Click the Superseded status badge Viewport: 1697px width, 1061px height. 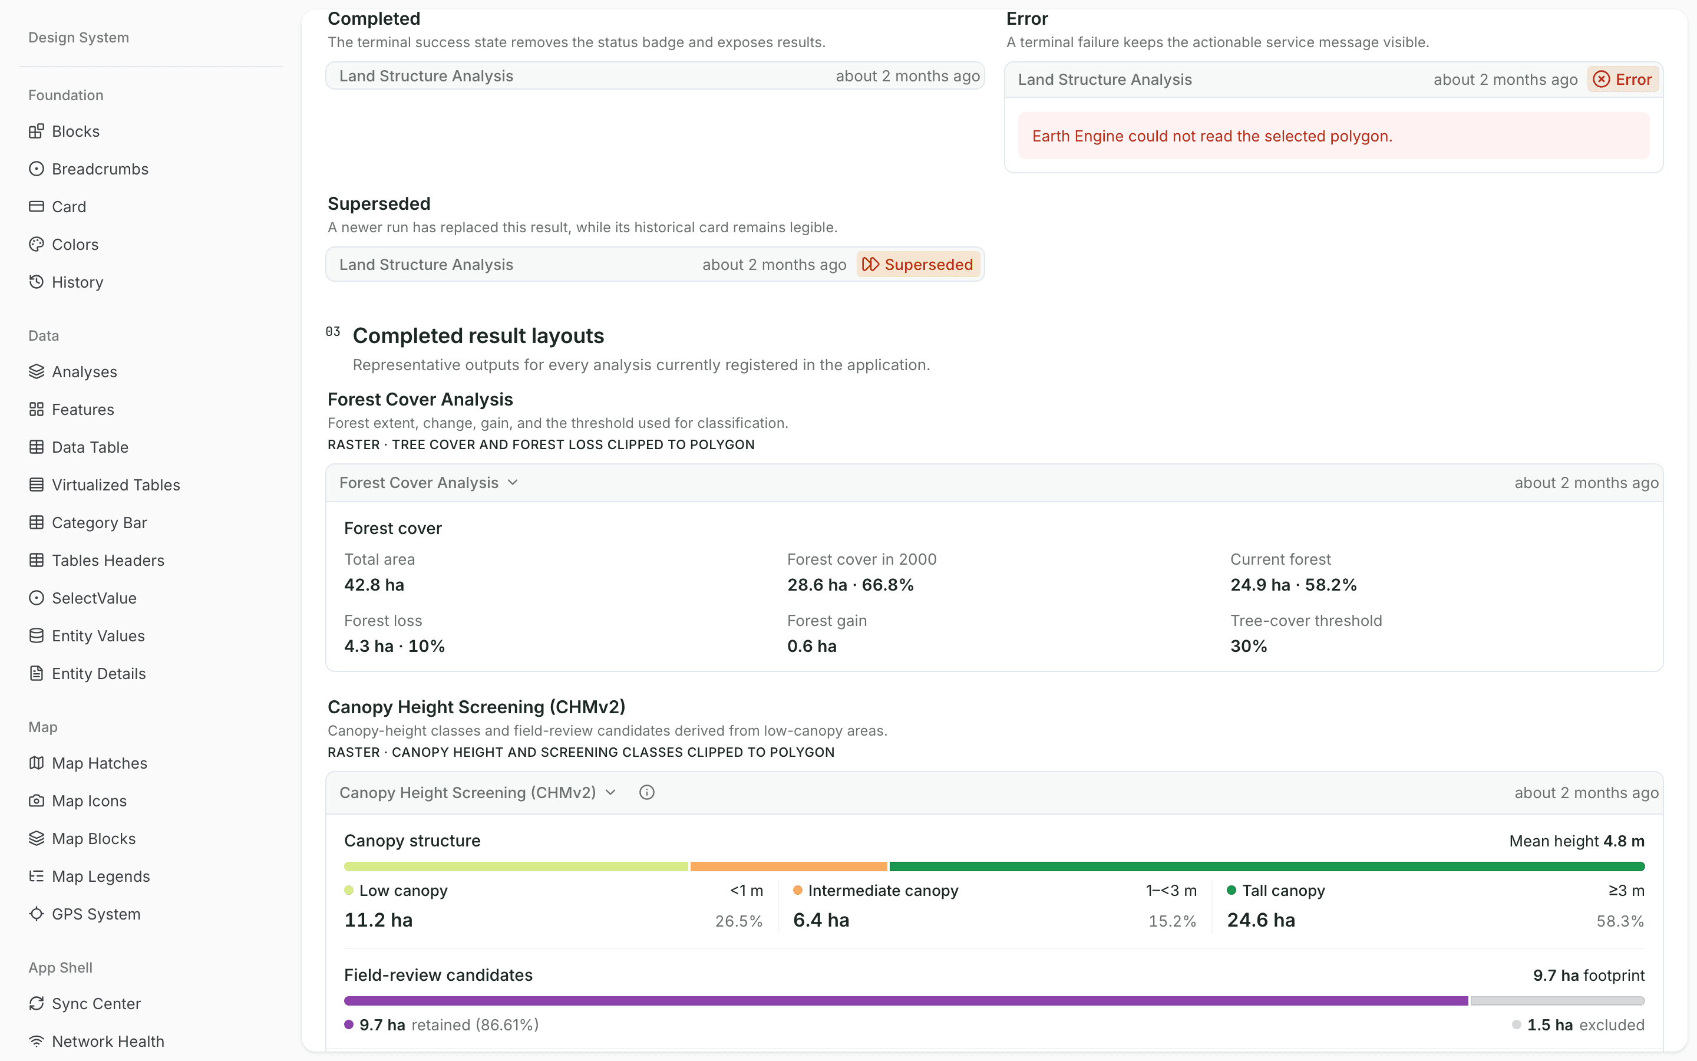tap(918, 265)
